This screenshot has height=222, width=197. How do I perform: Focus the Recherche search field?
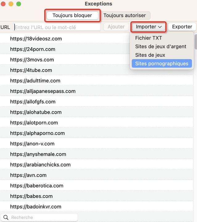(39, 217)
